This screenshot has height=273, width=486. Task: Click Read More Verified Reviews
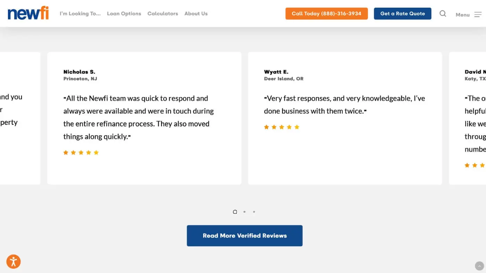244,236
